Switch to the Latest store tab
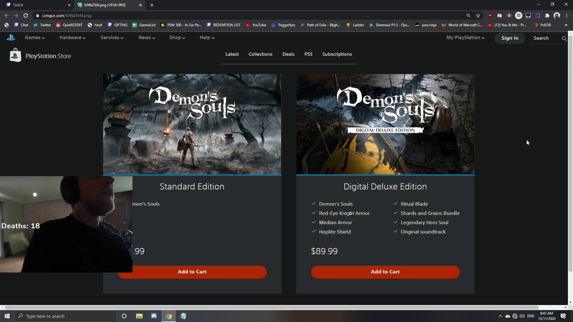This screenshot has height=322, width=573. (x=232, y=54)
